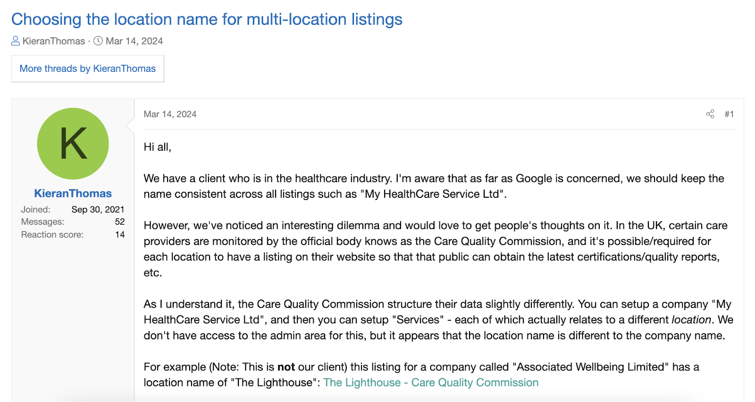Click the clock icon next to the date
This screenshot has width=755, height=402.
(x=97, y=41)
